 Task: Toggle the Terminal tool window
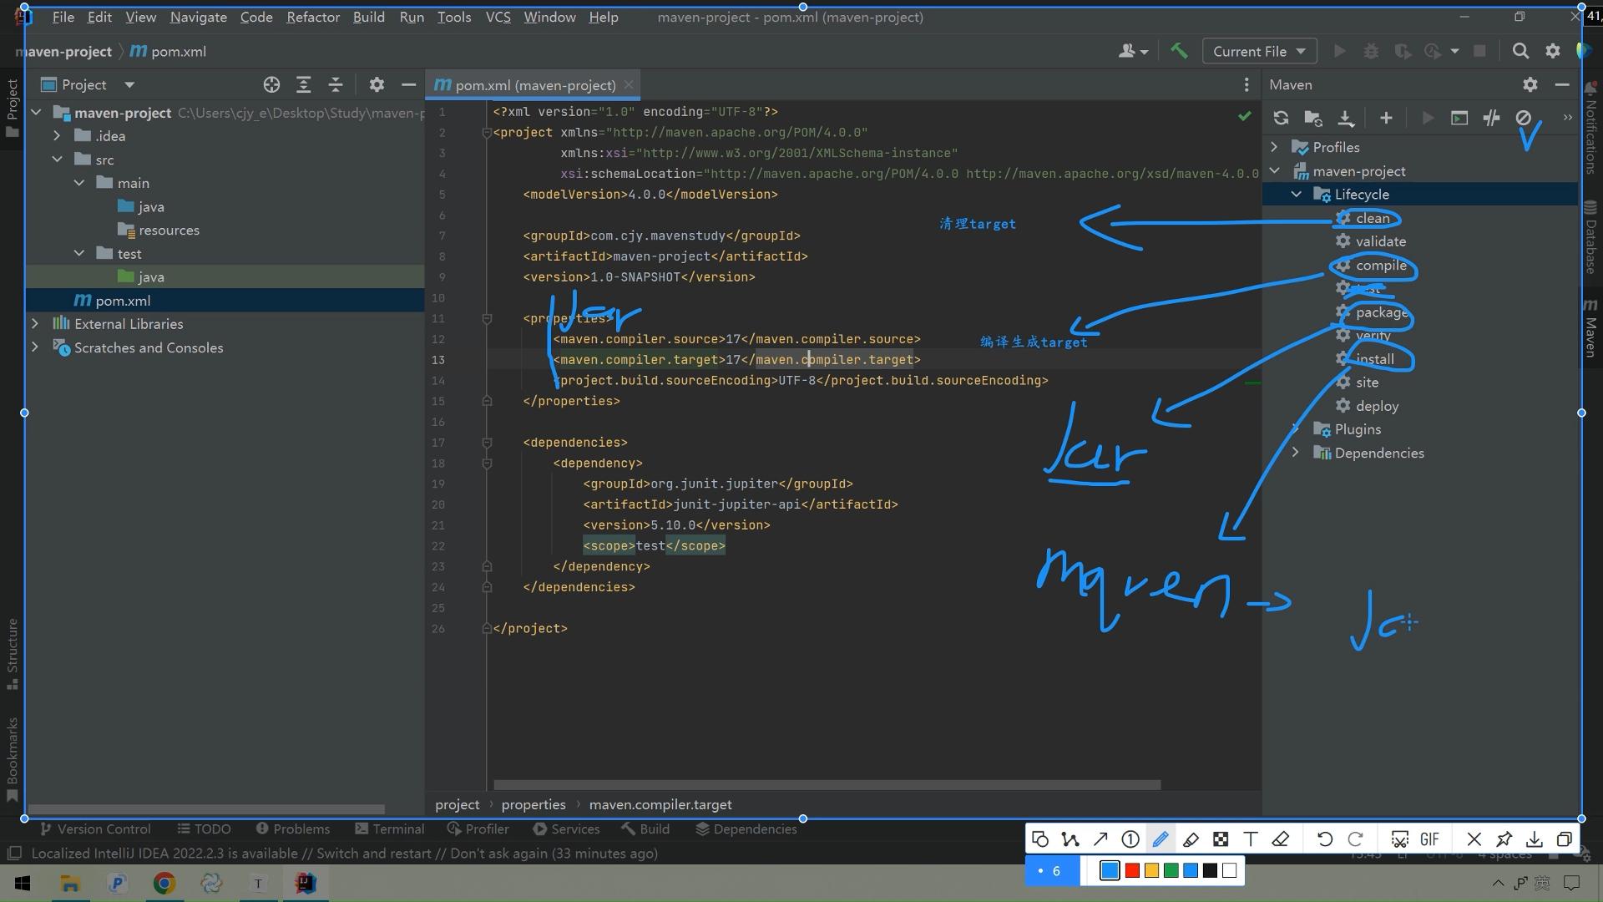[389, 829]
